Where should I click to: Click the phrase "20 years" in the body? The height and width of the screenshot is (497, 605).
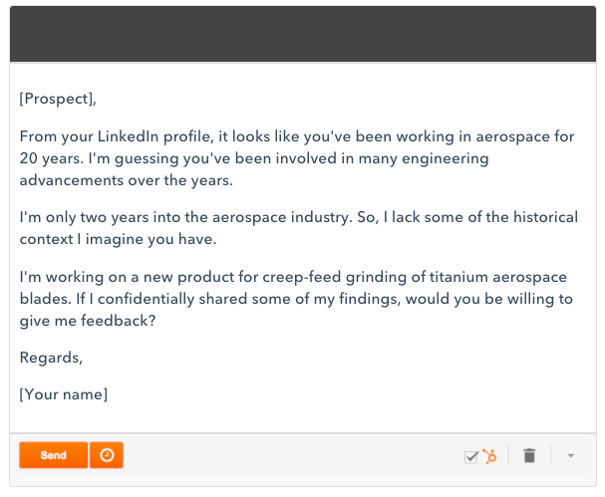pos(50,158)
